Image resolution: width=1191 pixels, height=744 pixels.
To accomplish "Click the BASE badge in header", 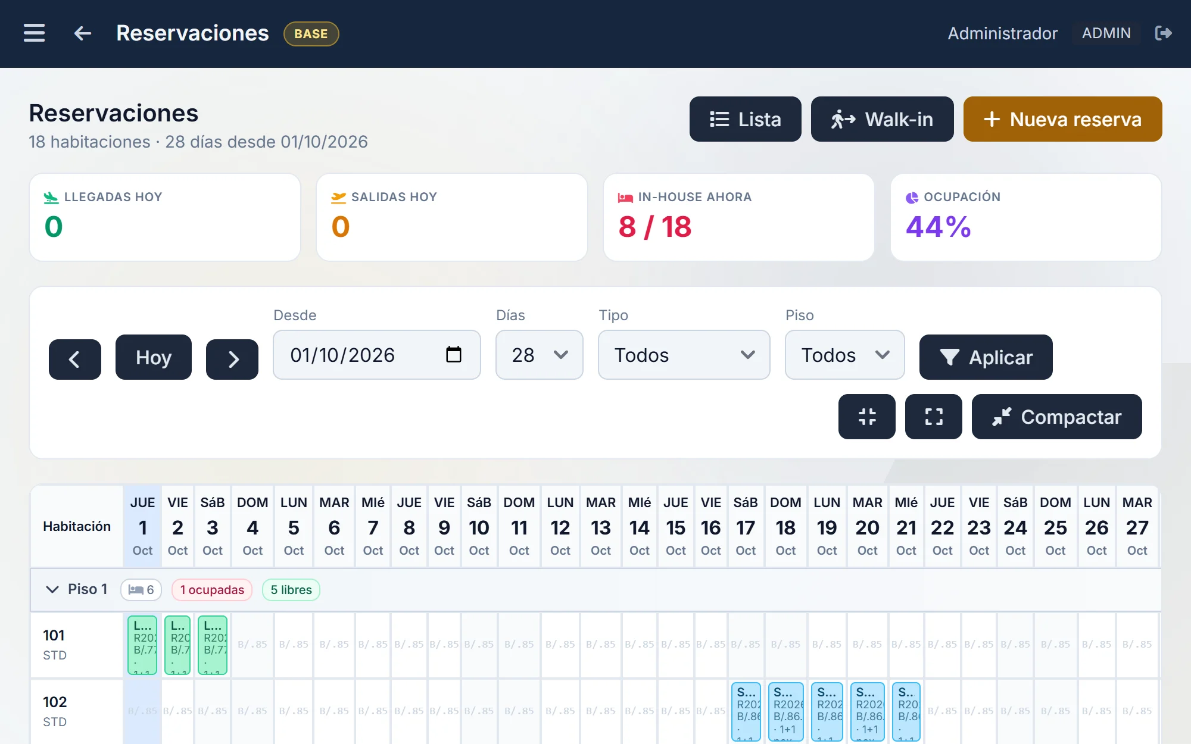I will click(311, 34).
